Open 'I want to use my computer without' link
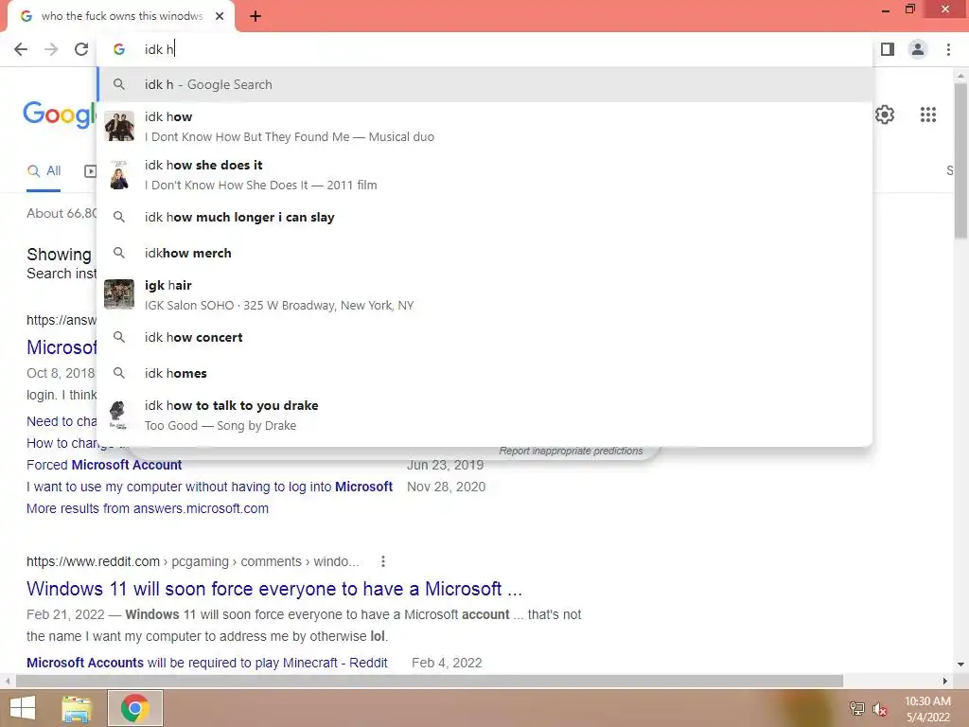 (x=209, y=487)
